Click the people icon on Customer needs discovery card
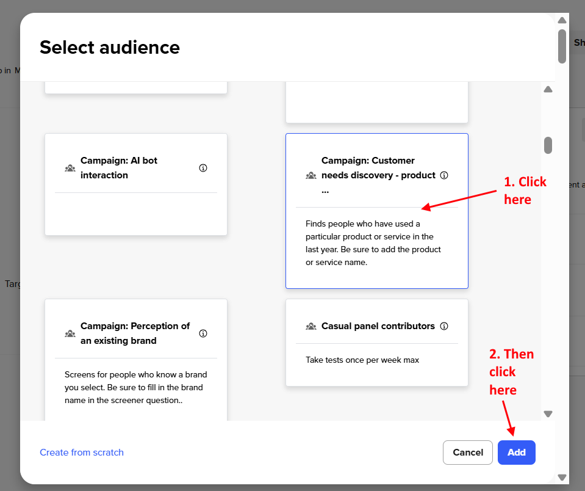 coord(310,174)
